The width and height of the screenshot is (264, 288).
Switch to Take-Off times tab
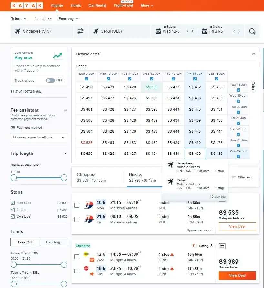[25, 242]
